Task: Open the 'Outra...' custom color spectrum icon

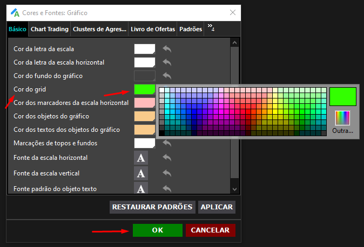Action: 342,118
